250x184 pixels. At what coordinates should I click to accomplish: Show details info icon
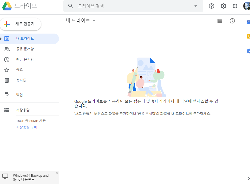(x=232, y=21)
